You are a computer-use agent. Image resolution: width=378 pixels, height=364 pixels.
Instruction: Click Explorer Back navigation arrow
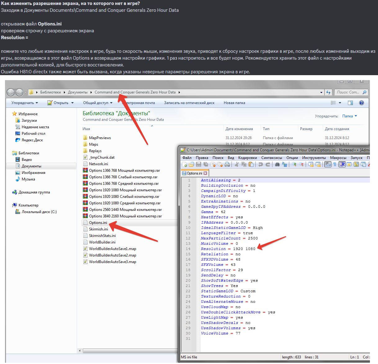pyautogui.click(x=11, y=92)
